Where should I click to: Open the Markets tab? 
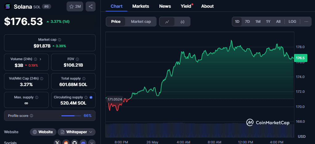(141, 6)
